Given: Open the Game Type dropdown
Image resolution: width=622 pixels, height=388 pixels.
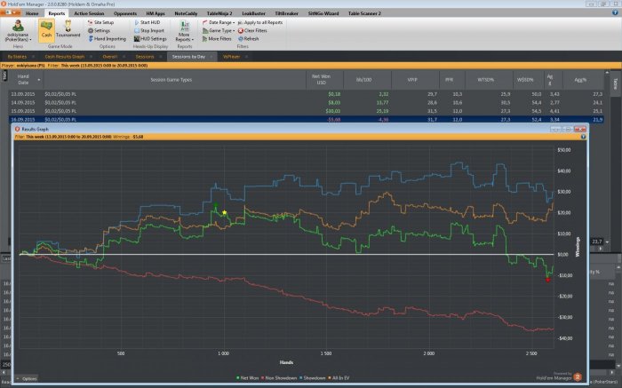Looking at the screenshot, I should (222, 30).
